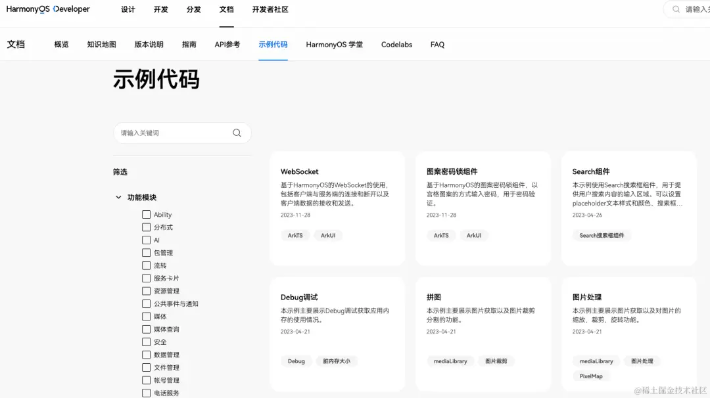
Task: Select the 媒体查询 filter checkbox
Action: (x=146, y=329)
